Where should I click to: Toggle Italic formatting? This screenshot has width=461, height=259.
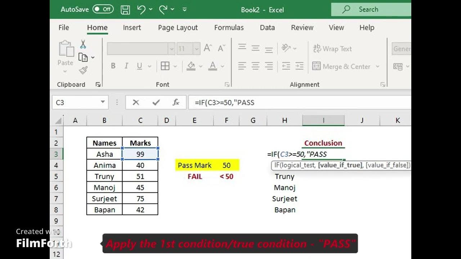coord(126,66)
